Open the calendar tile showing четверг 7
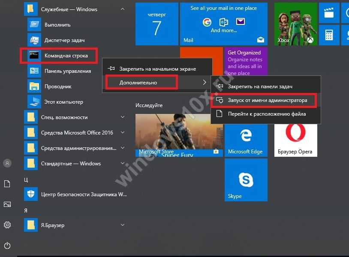This screenshot has width=349, height=257. tap(157, 24)
